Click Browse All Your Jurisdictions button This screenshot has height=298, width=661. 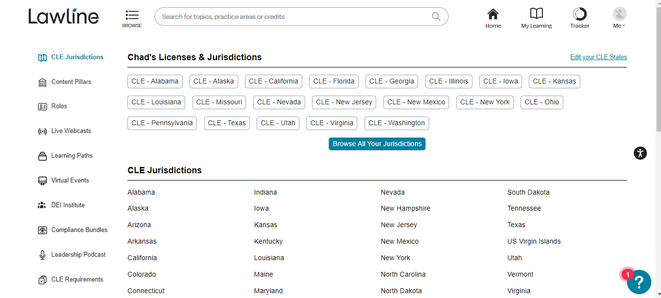377,144
